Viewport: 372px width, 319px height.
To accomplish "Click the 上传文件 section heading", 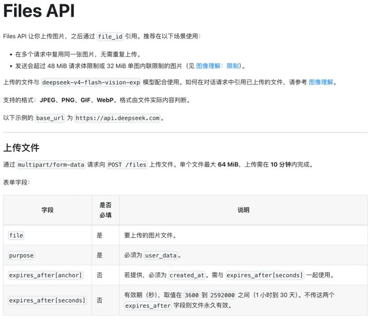I will coord(21,148).
